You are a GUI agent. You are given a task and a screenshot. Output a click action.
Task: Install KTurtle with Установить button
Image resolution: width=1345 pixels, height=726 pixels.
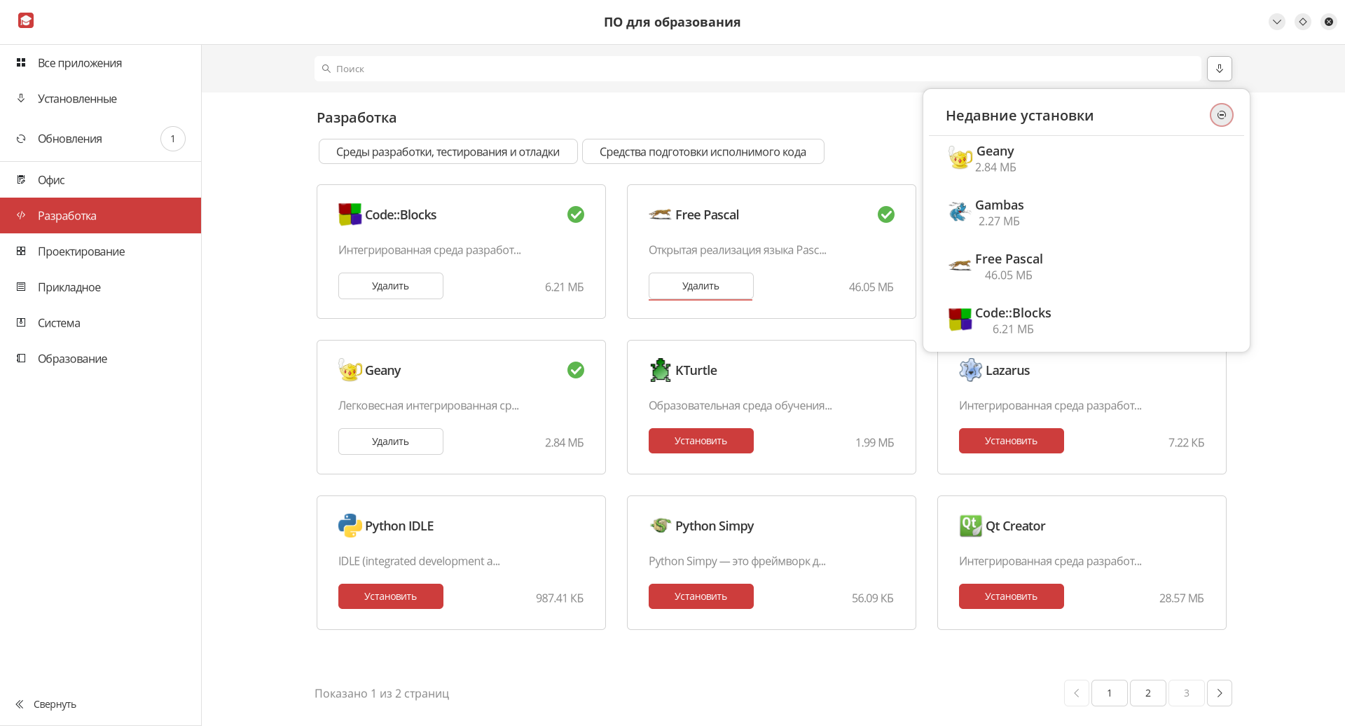pyautogui.click(x=701, y=441)
